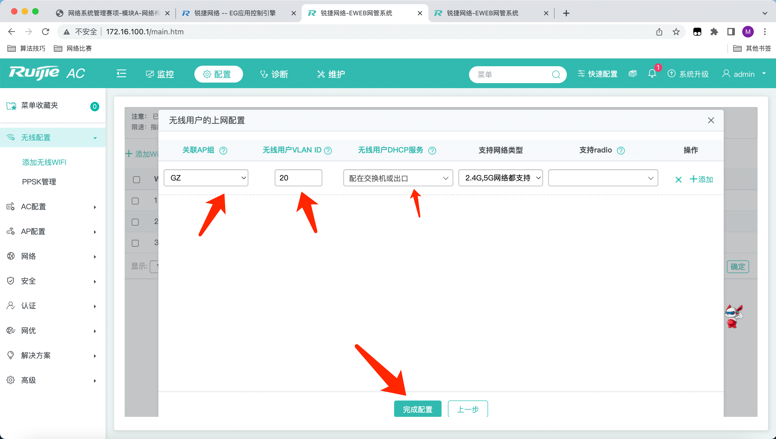Click the help icon beside 关联AP组
The image size is (776, 439).
pos(223,150)
